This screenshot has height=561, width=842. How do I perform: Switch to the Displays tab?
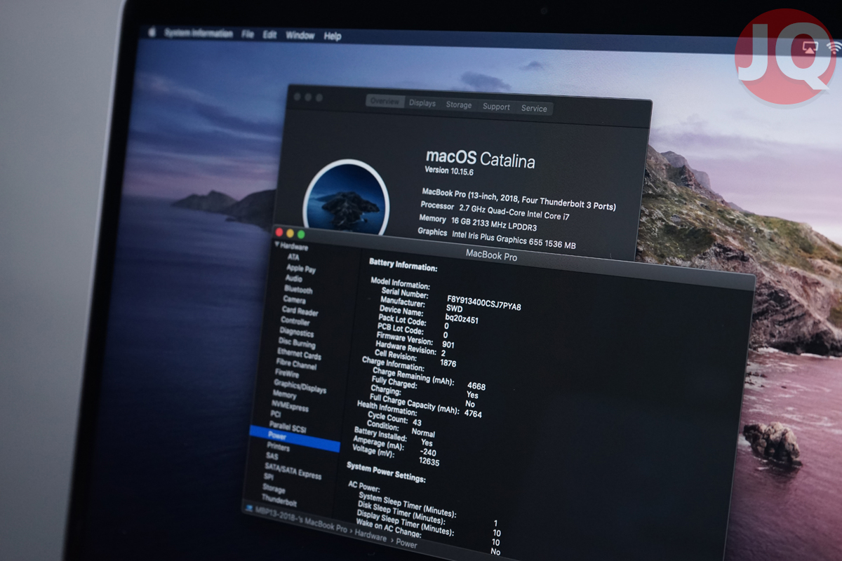tap(422, 103)
